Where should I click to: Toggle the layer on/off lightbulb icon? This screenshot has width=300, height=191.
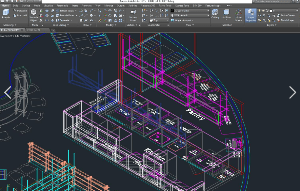pos(259,11)
